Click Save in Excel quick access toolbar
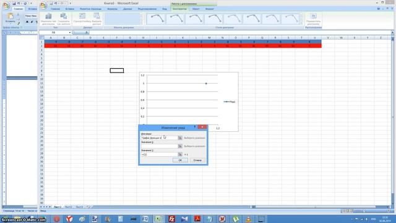 tap(51, 4)
